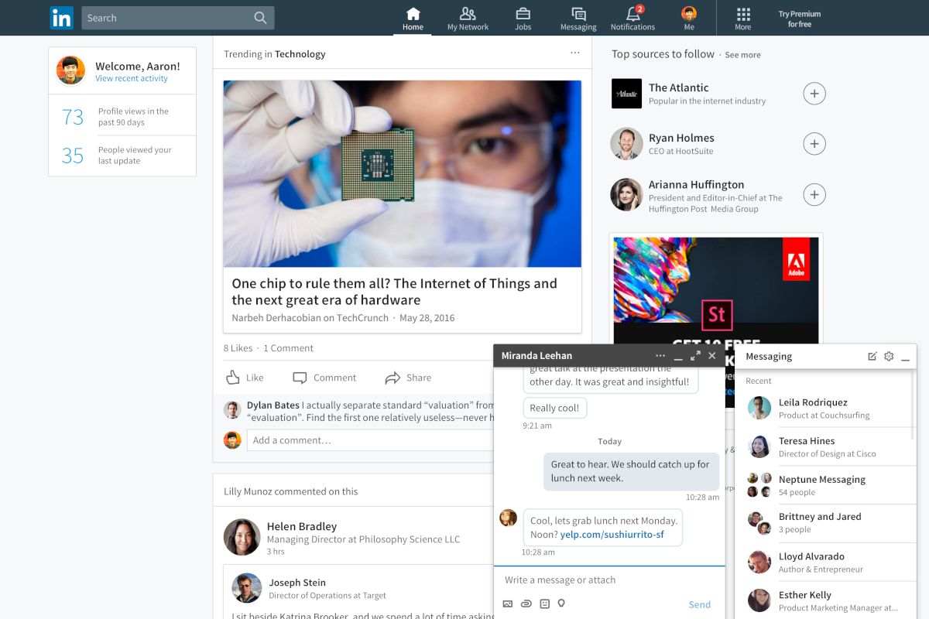Open the Adobe Stock advertisement

716,290
